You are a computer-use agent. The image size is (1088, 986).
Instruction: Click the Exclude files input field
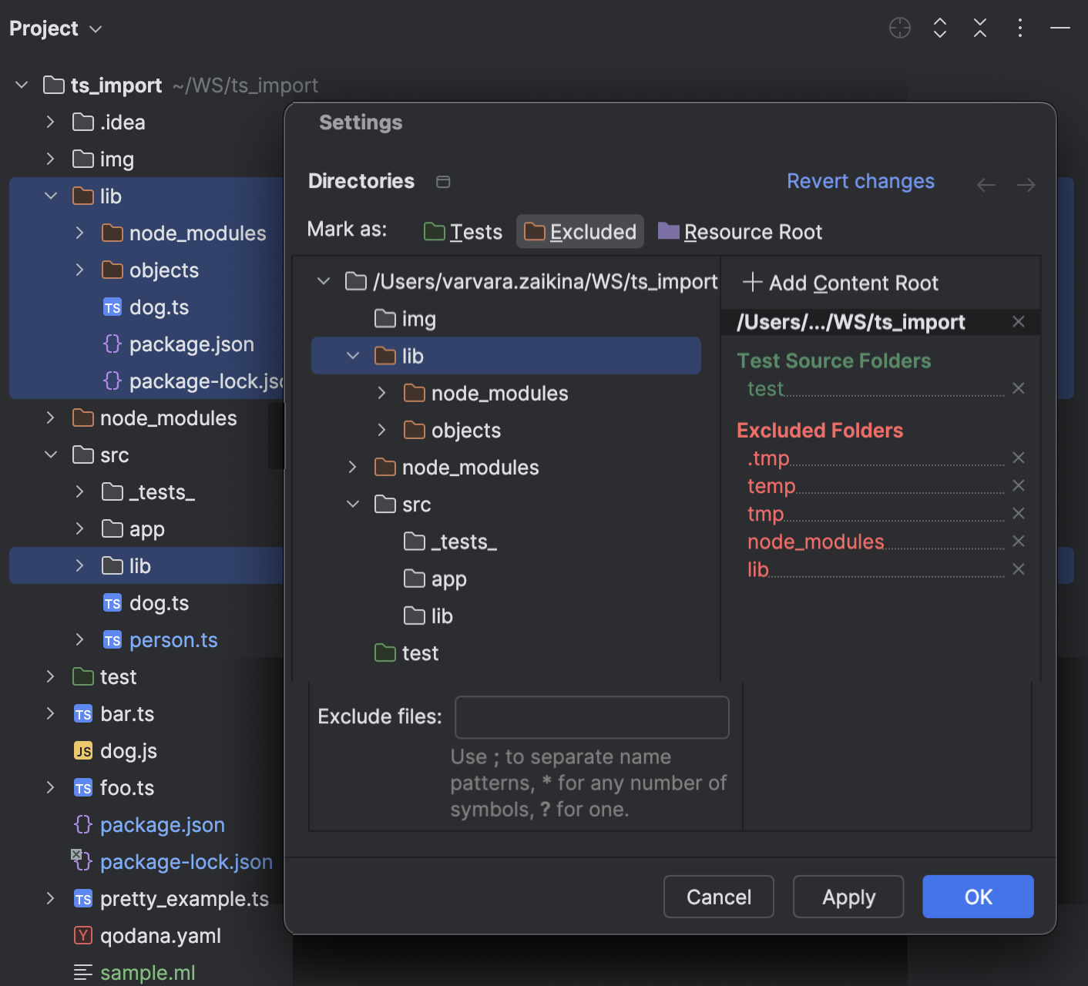(x=591, y=717)
